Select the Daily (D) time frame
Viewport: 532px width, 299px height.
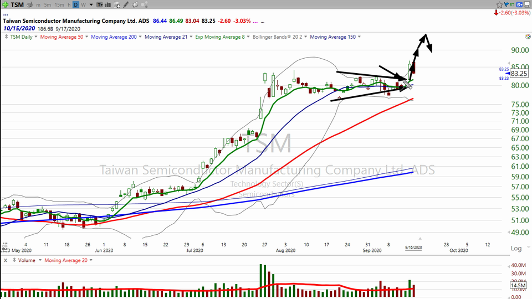tap(76, 5)
